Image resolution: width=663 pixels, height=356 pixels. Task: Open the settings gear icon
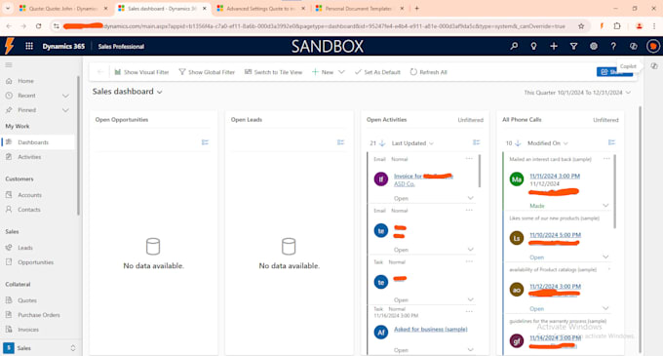[x=593, y=46]
